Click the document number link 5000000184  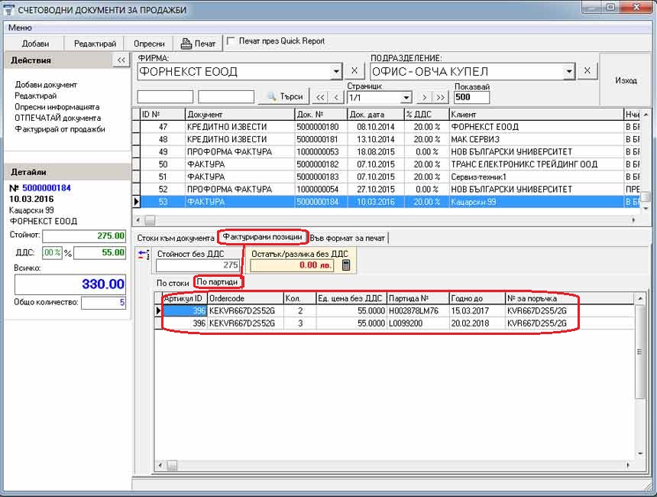(47, 188)
